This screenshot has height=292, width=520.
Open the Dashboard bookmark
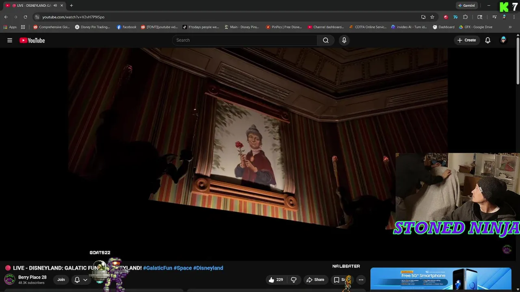pyautogui.click(x=444, y=27)
